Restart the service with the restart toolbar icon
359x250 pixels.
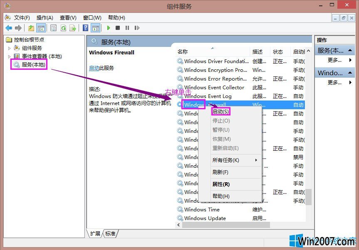(137, 28)
